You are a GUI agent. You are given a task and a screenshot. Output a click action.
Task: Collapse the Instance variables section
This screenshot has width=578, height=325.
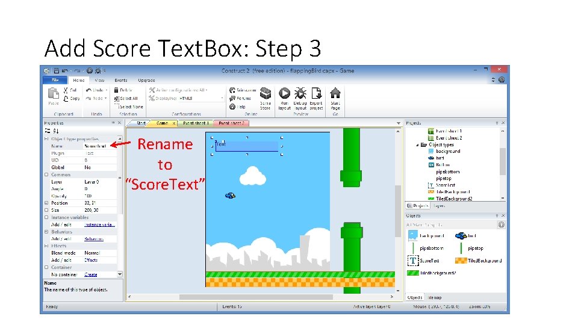46,217
